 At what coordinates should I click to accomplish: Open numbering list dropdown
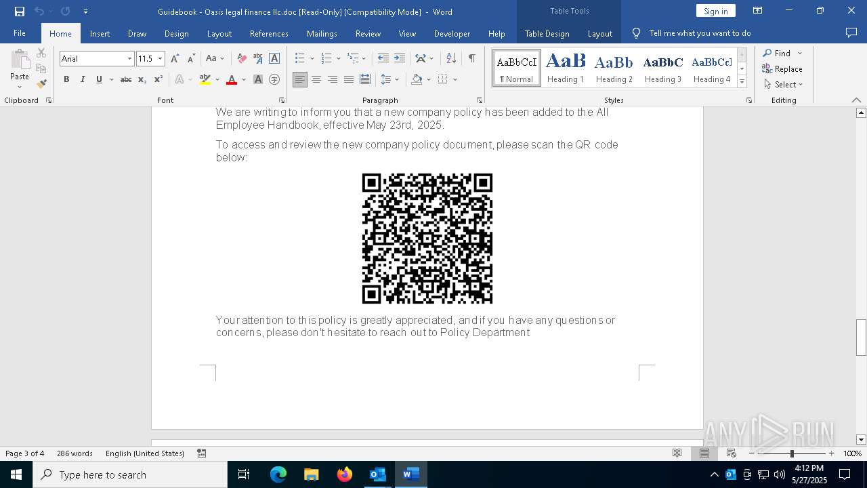[x=339, y=58]
